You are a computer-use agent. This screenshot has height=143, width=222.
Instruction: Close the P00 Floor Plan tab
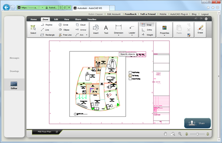pos(57,132)
